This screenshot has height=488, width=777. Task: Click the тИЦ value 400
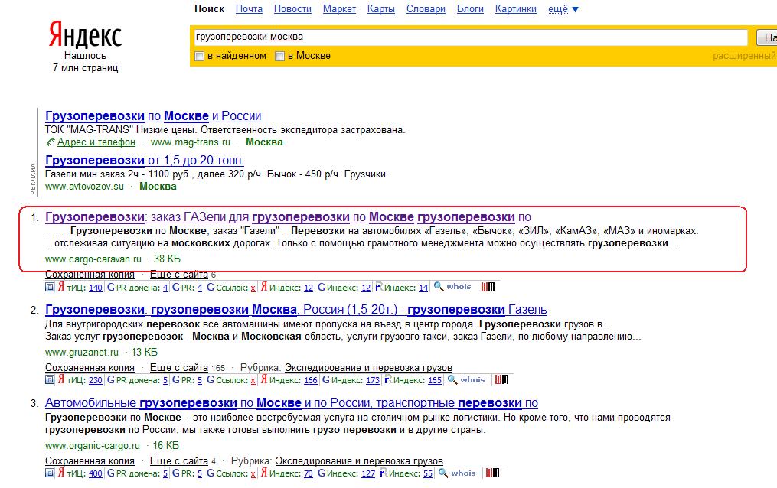tap(96, 473)
